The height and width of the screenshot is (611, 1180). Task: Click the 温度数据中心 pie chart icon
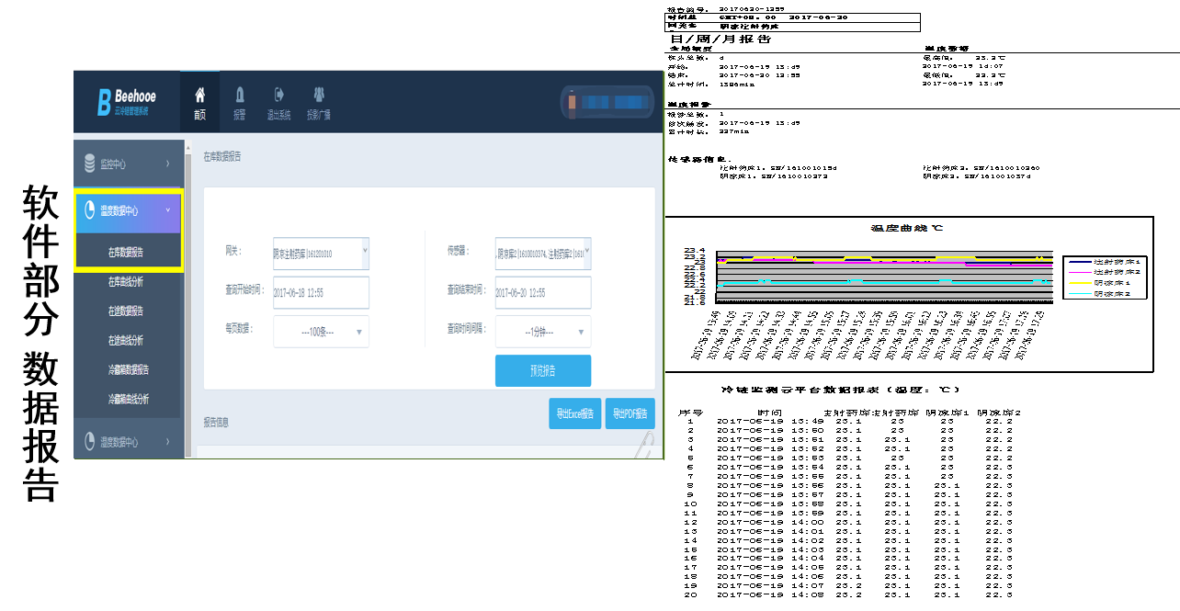point(89,210)
